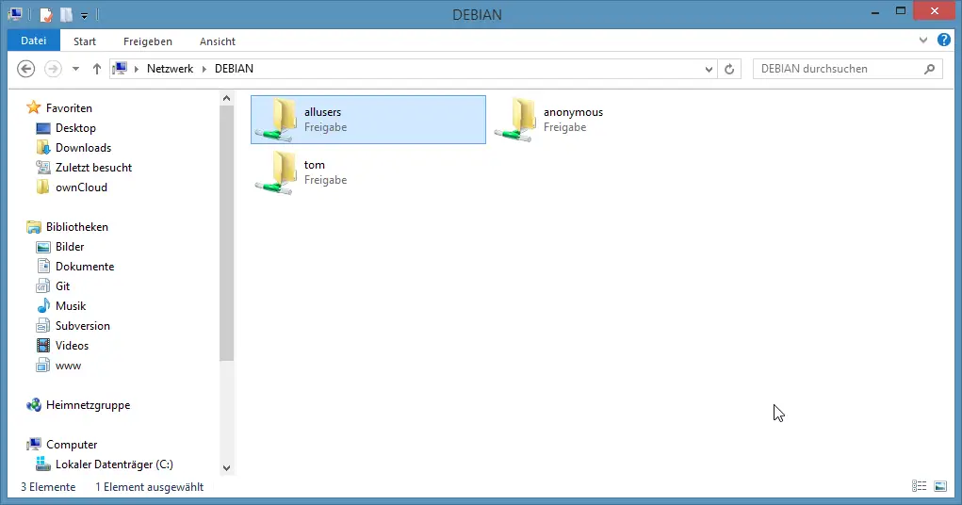Screen dimensions: 962x505
Task: Click the Desktop icon in sidebar
Action: pos(43,128)
